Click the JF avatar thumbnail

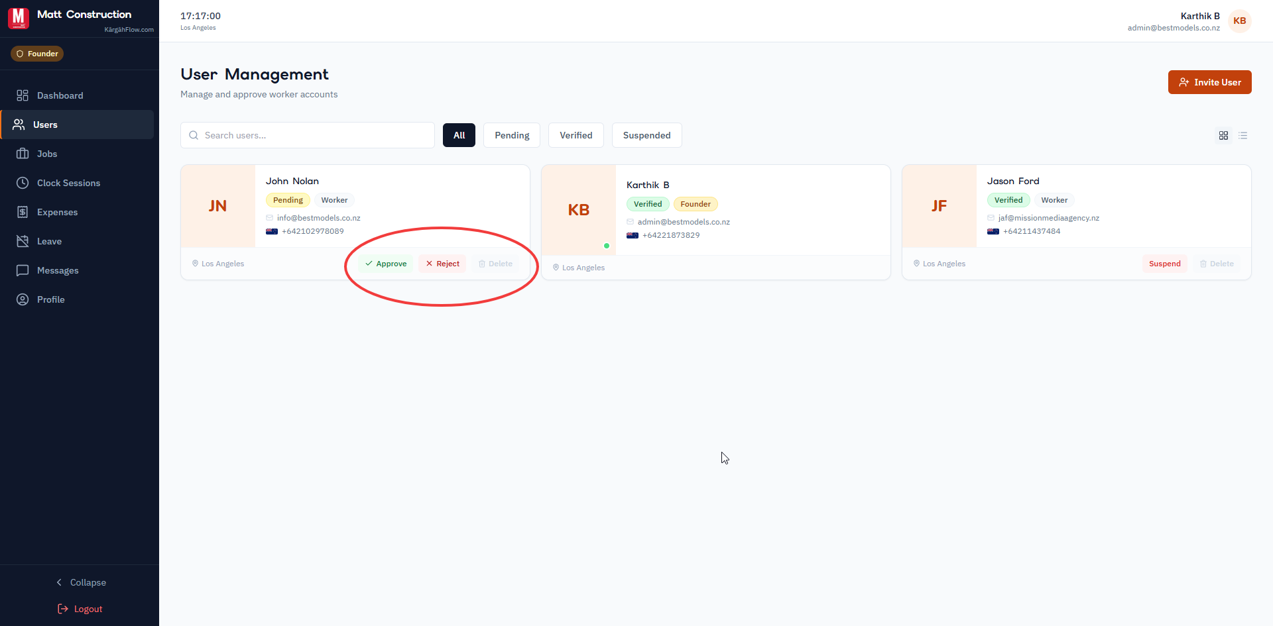pos(940,206)
